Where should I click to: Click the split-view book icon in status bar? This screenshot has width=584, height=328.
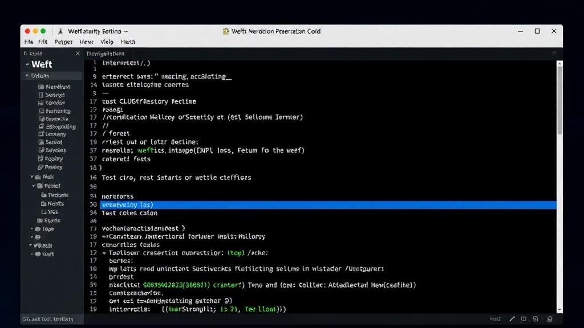(524, 319)
